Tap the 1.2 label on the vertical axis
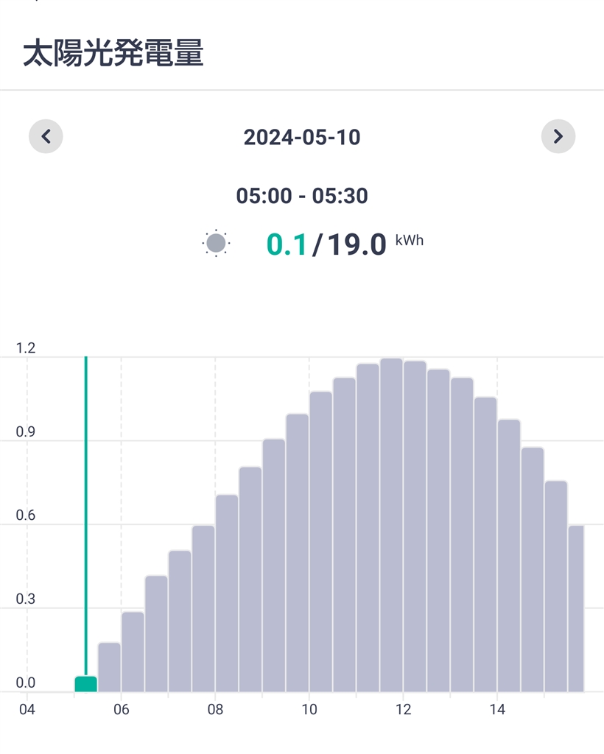Viewport: 604px width, 754px height. pyautogui.click(x=26, y=348)
